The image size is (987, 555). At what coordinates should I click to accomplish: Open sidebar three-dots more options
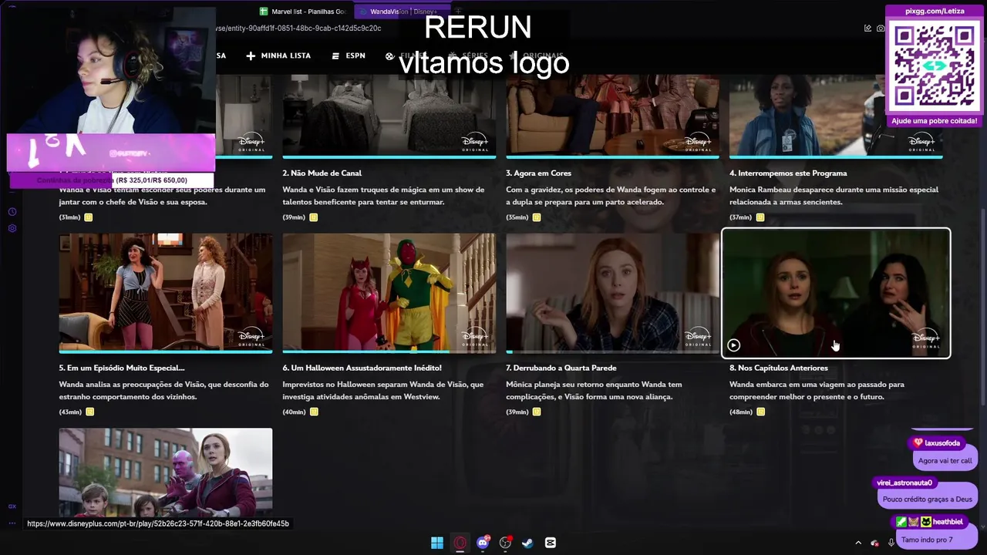coord(12,523)
